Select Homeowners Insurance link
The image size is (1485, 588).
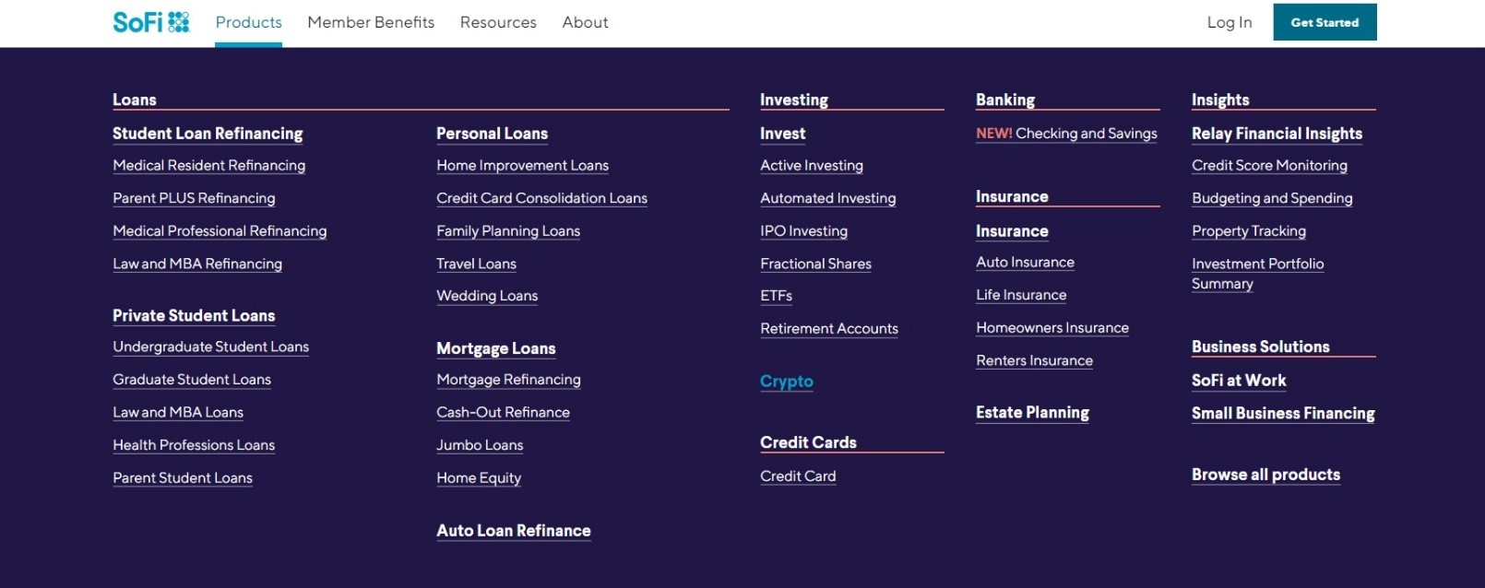(1051, 328)
